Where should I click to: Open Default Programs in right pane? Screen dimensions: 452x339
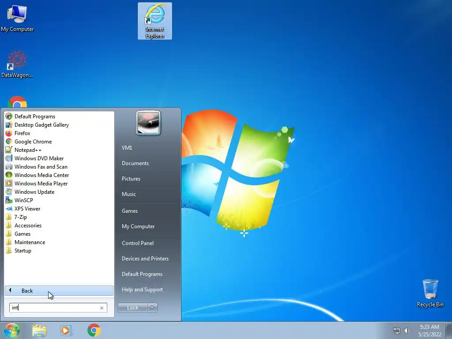[x=148, y=274]
